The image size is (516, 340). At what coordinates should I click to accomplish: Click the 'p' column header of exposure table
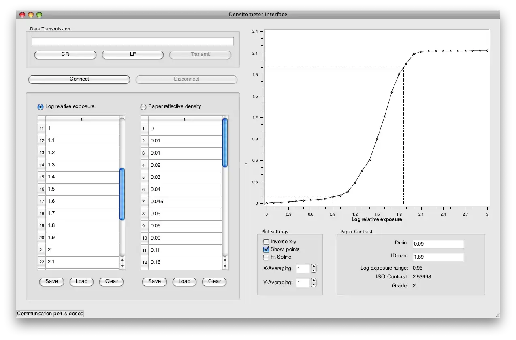pos(82,119)
